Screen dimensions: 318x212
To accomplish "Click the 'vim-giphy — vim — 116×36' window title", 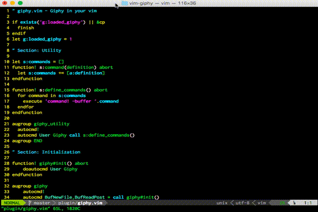I will pyautogui.click(x=163, y=3).
